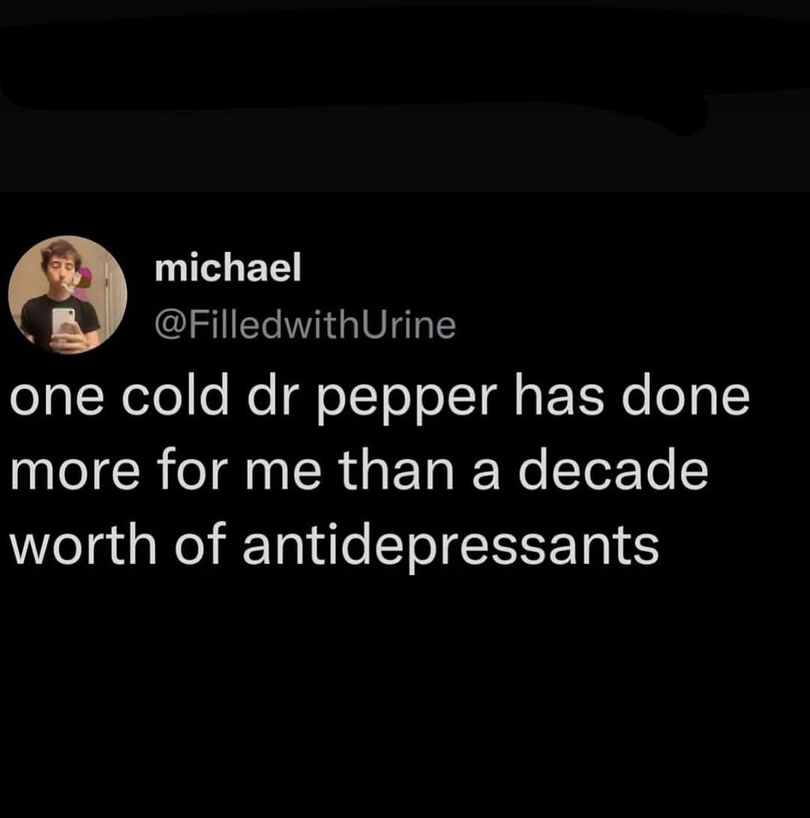The height and width of the screenshot is (818, 810).
Task: Click the display name michael
Action: coord(228,267)
